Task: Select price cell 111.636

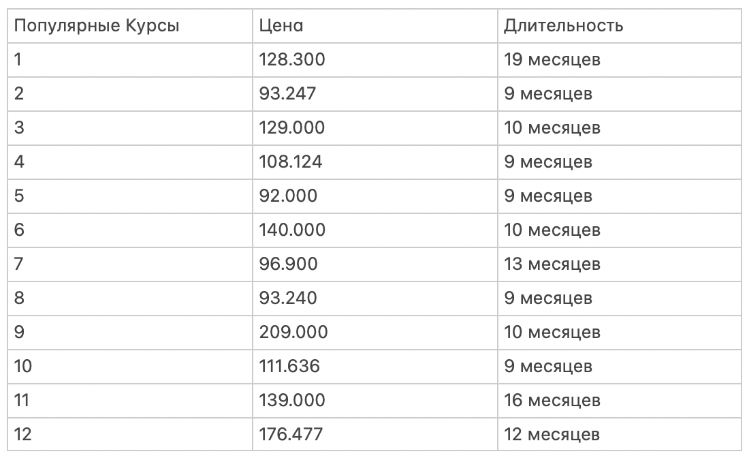Action: pos(289,367)
